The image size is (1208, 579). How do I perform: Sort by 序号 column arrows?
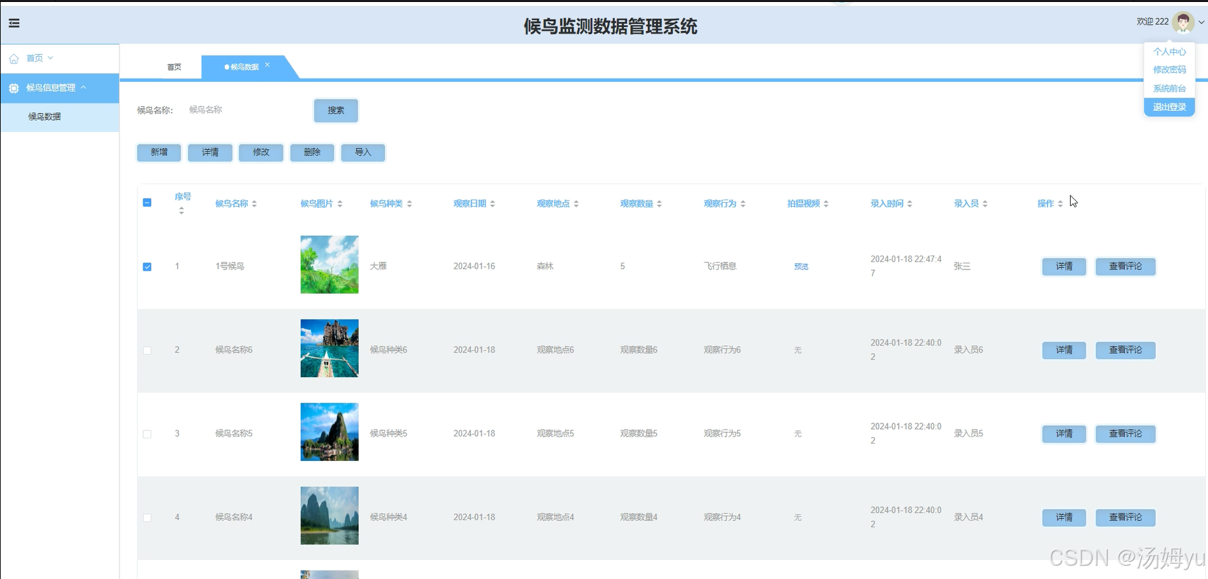pyautogui.click(x=182, y=211)
